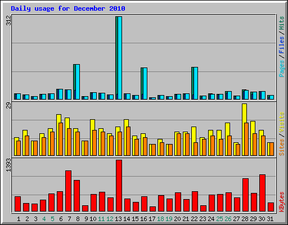This screenshot has width=288, height=225.
Task: Click the day '17' axis label
Action: point(152,219)
